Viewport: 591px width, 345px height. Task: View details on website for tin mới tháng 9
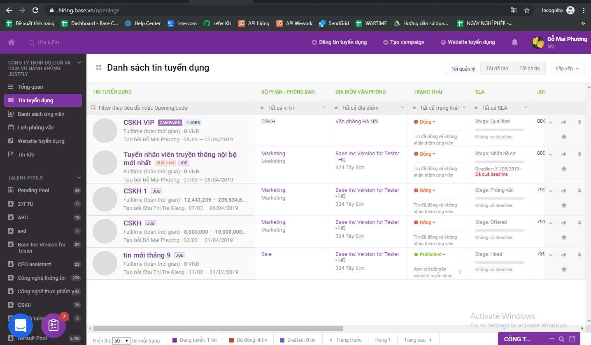[437, 272]
